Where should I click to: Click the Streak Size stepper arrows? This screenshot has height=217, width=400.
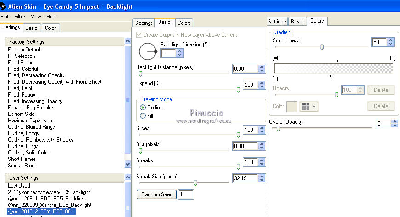tap(262, 178)
